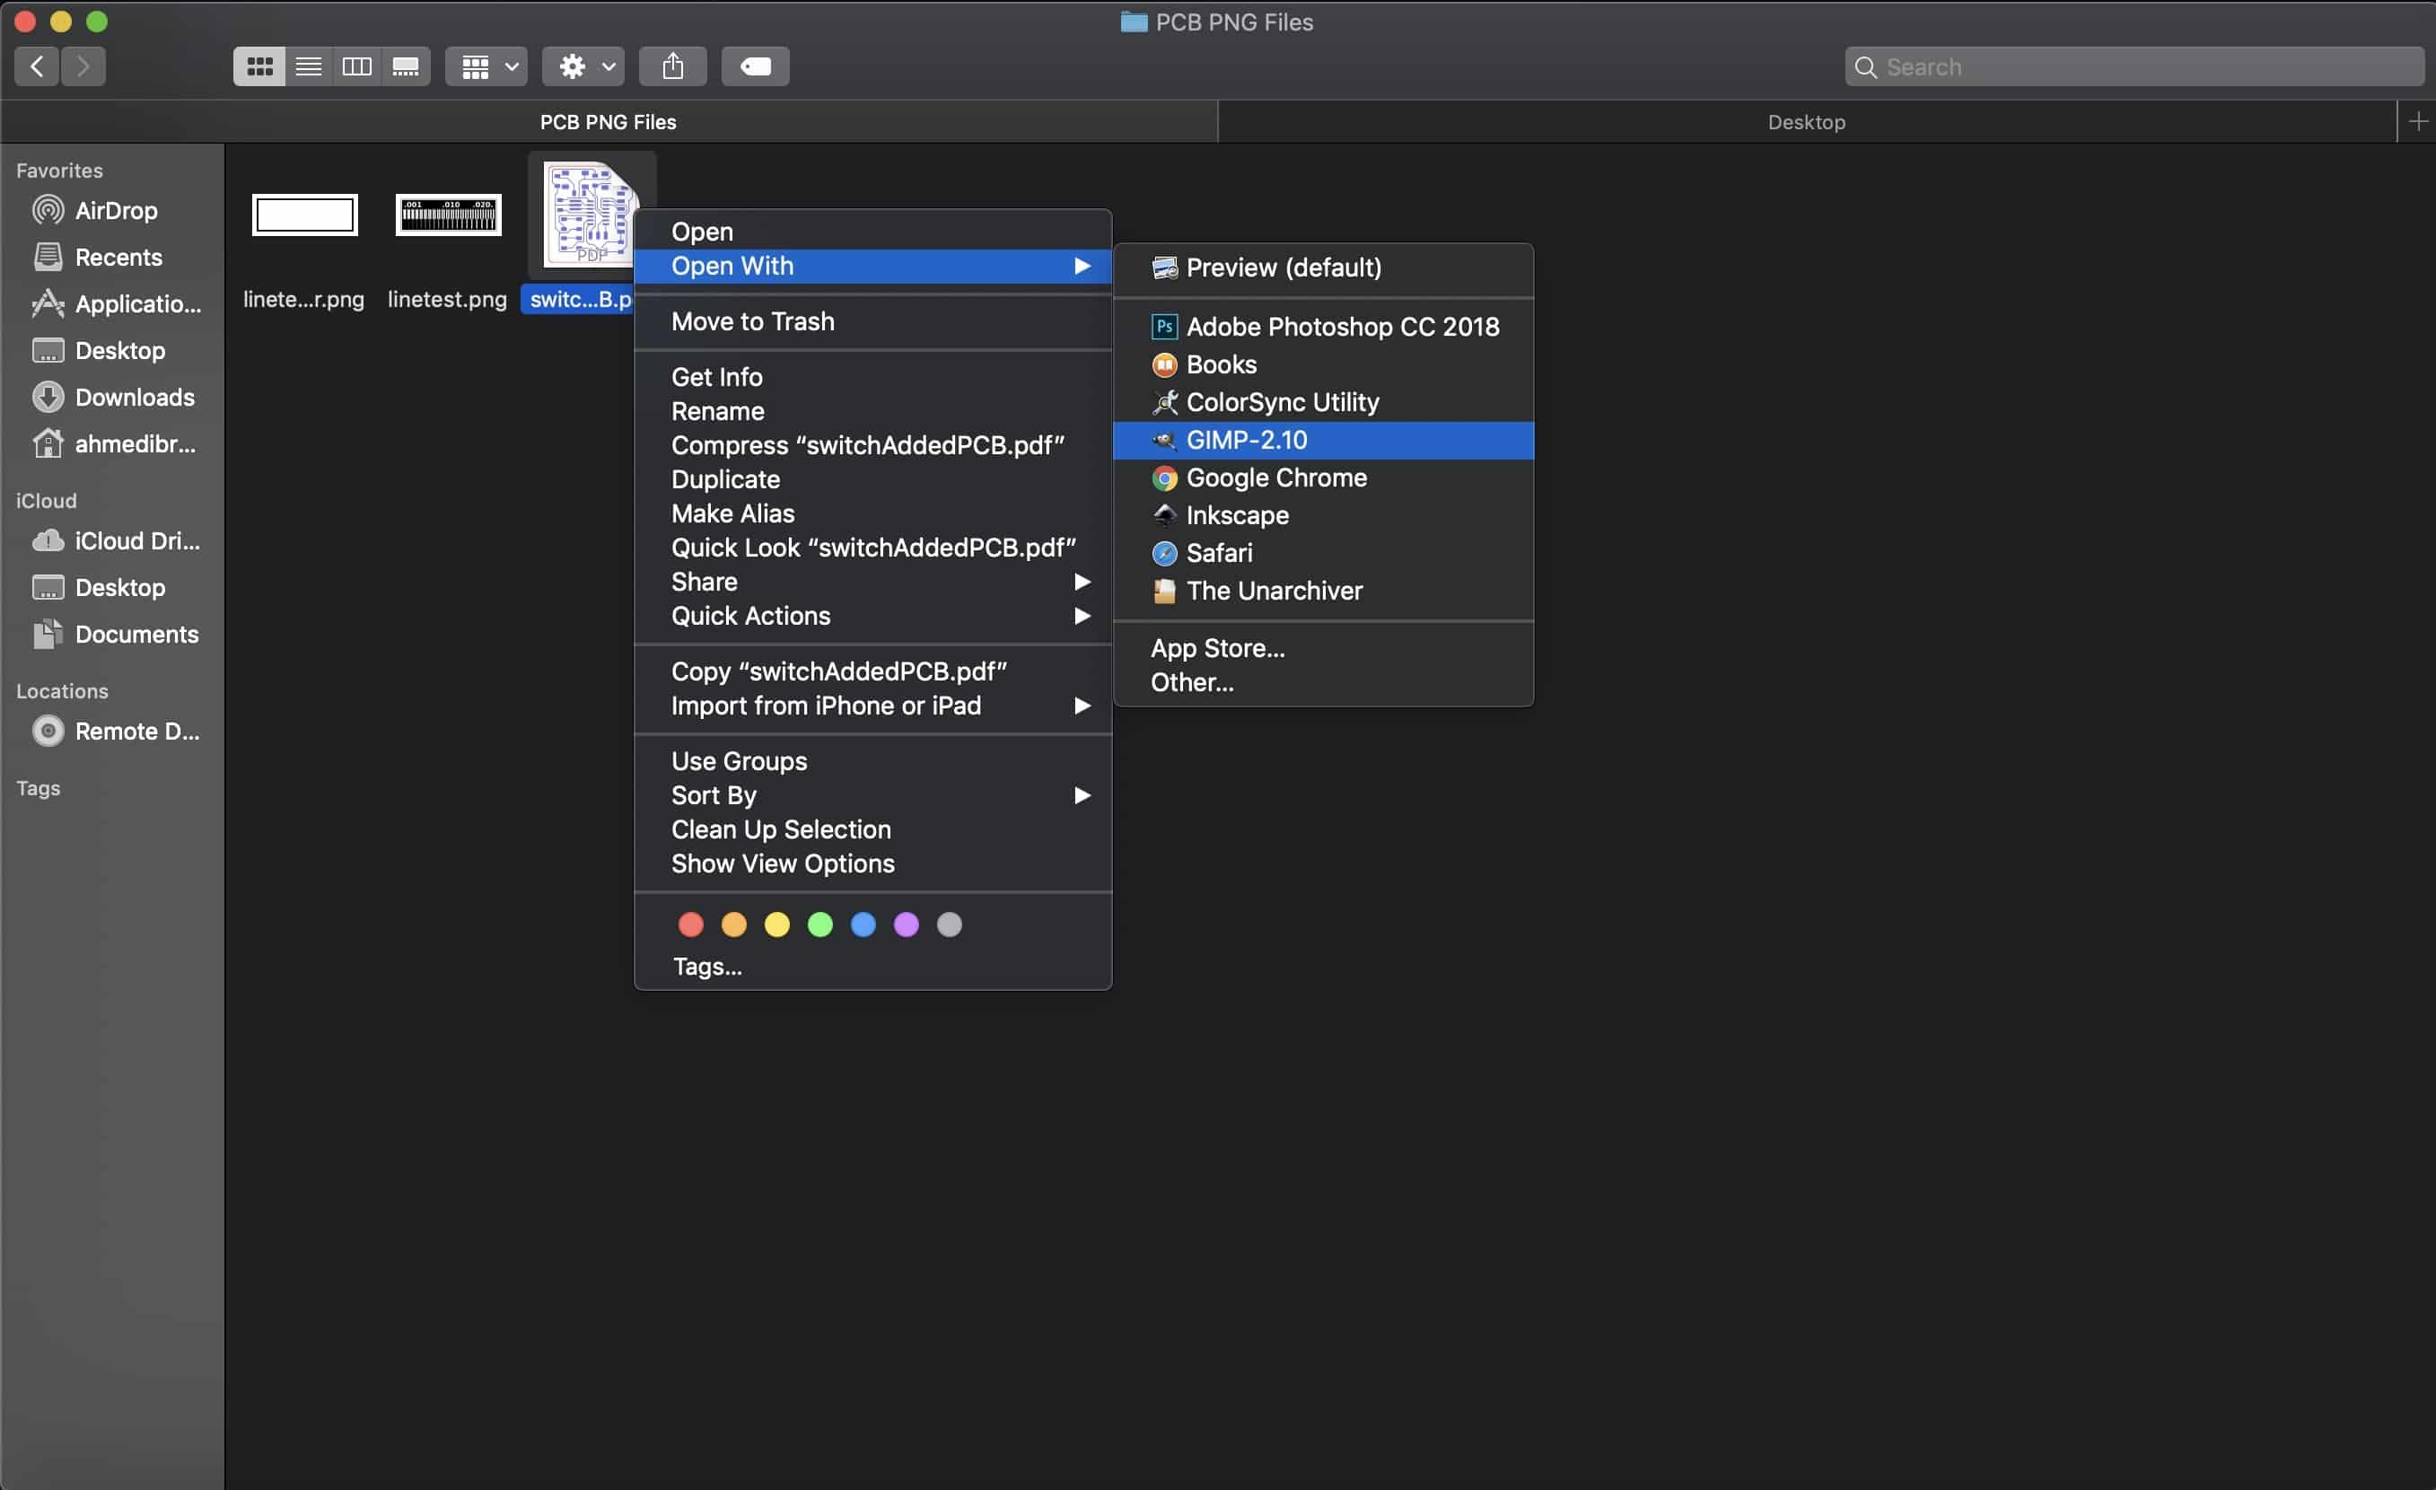Choose Make Alias
Viewport: 2436px width, 1490px height.
click(x=872, y=513)
